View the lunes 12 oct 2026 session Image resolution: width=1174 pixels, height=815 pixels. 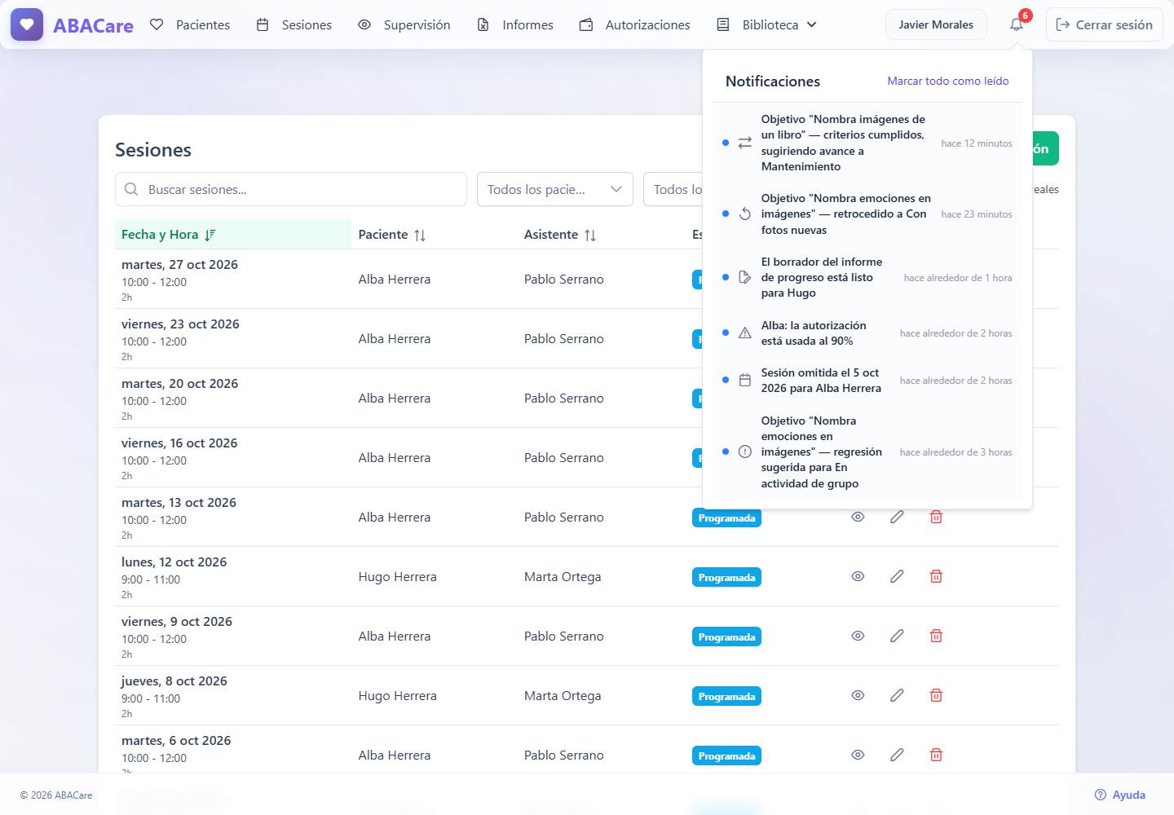click(x=858, y=576)
